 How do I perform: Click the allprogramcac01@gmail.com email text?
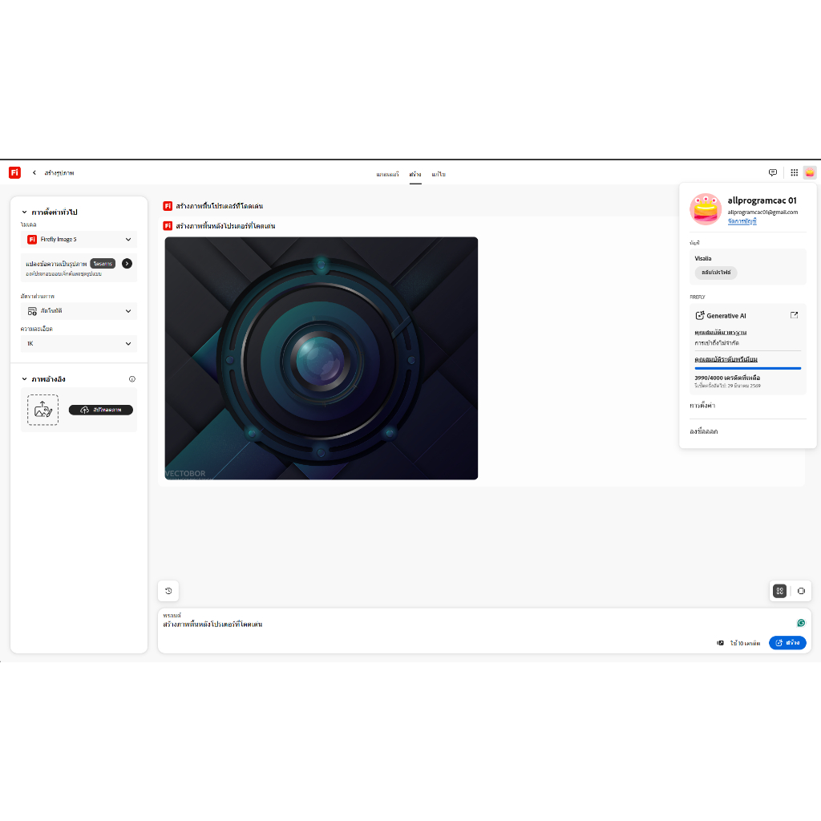[762, 212]
